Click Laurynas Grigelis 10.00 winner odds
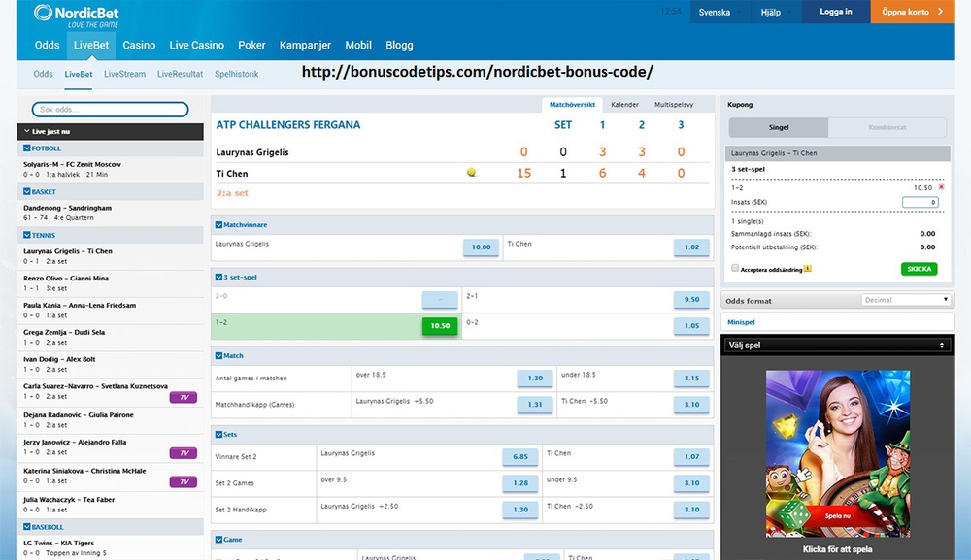971x560 pixels. click(482, 247)
